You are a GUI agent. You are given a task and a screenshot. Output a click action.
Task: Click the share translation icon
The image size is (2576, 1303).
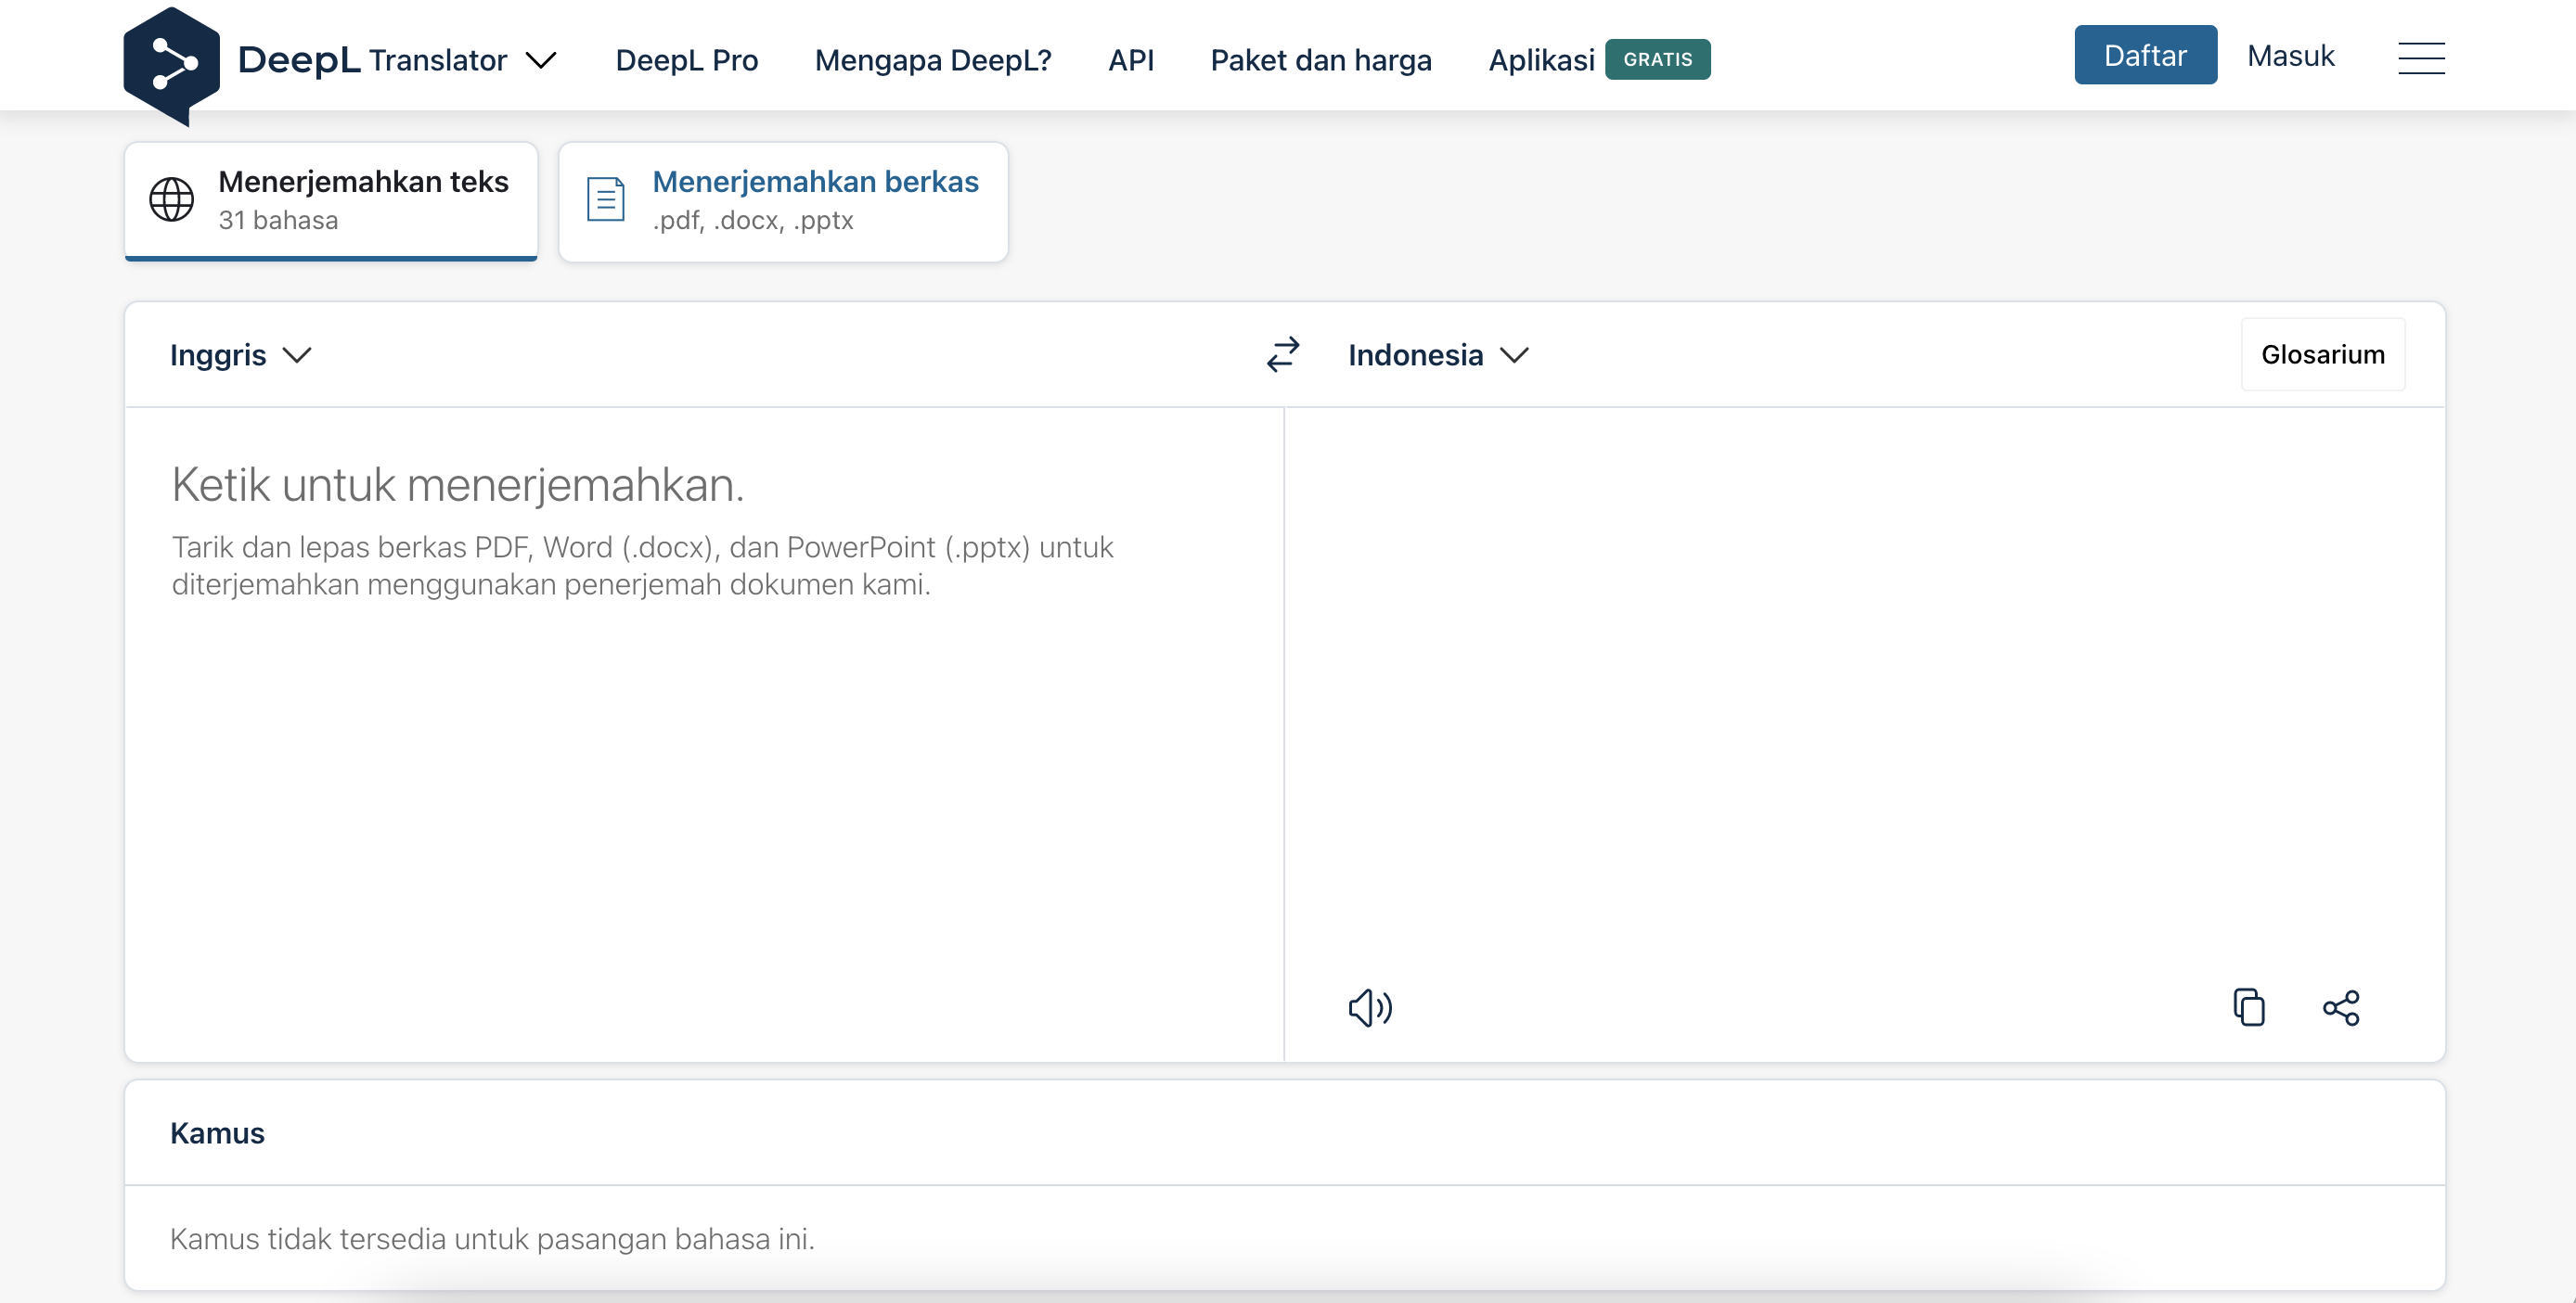2340,1007
